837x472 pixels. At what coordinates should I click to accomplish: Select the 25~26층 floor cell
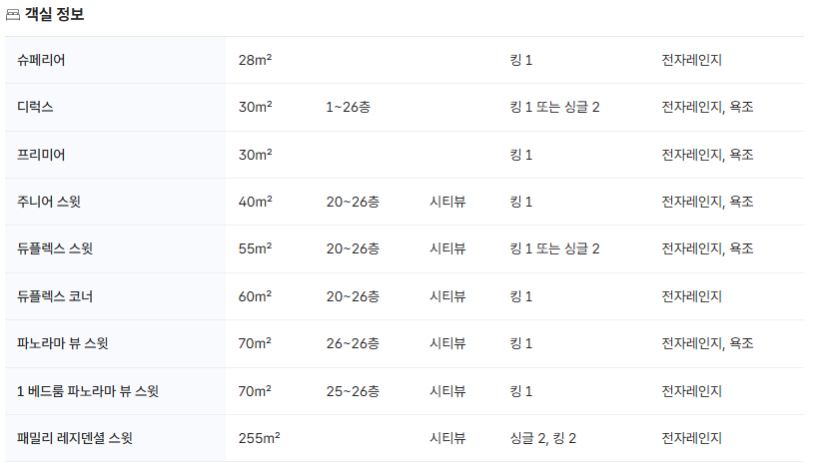click(x=353, y=391)
